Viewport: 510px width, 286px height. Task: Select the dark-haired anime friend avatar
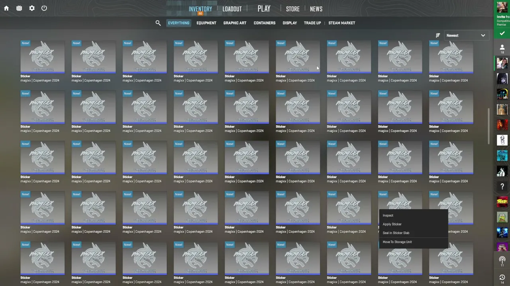tap(502, 78)
